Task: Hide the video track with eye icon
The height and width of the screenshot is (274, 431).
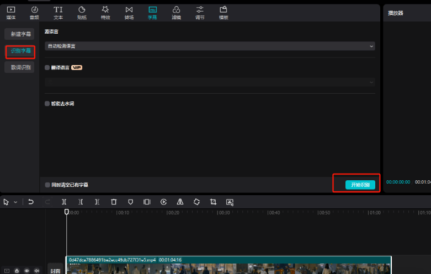Action: click(26, 271)
